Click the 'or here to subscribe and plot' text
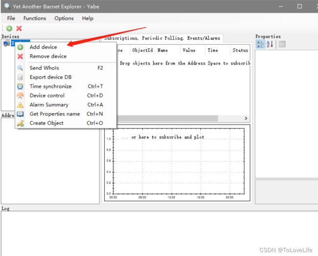318x256 pixels. click(168, 137)
